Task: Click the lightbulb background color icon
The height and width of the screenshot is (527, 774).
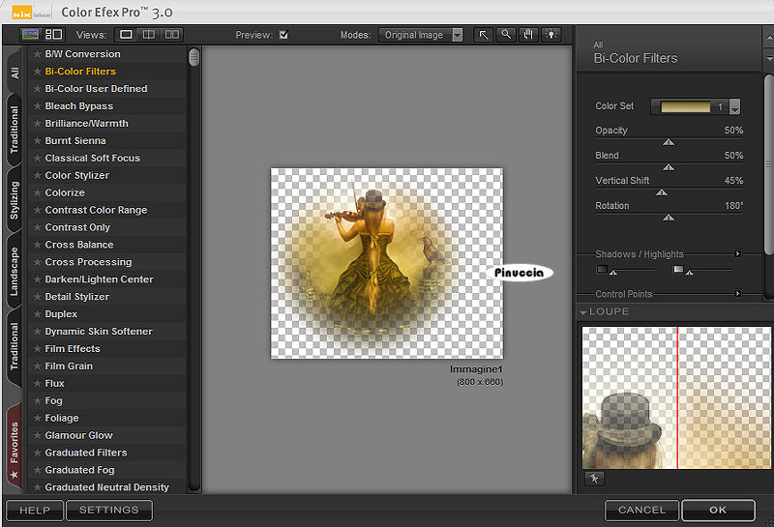Action: (x=551, y=35)
